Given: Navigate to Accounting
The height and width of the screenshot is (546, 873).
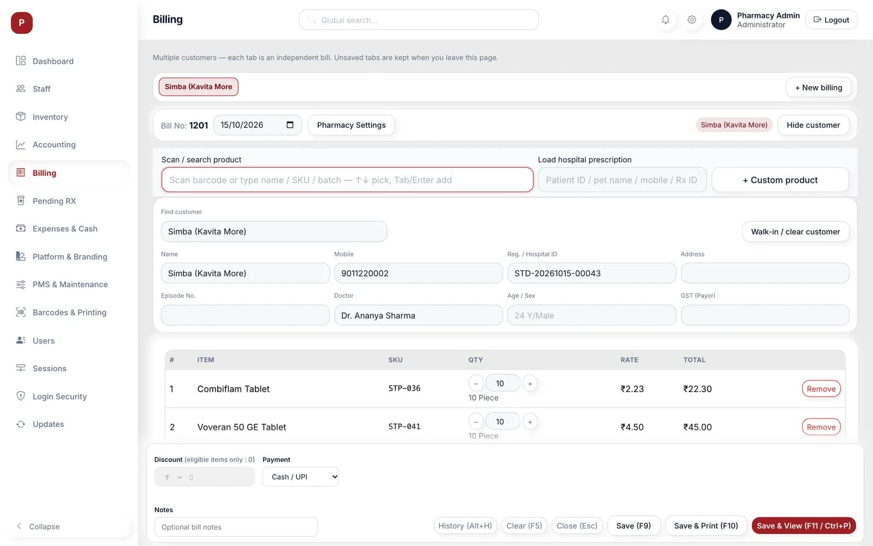Looking at the screenshot, I should point(69,145).
